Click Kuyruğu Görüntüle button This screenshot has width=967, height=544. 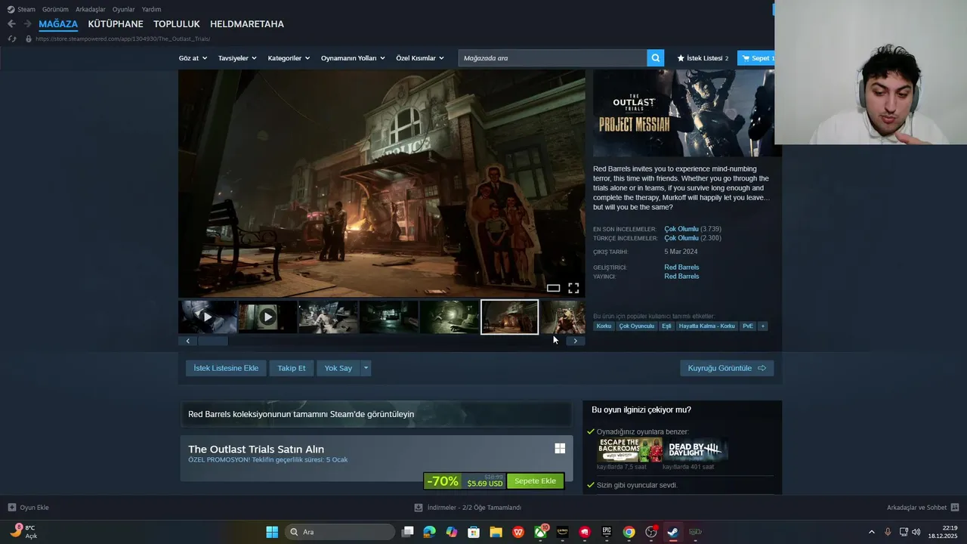point(727,368)
